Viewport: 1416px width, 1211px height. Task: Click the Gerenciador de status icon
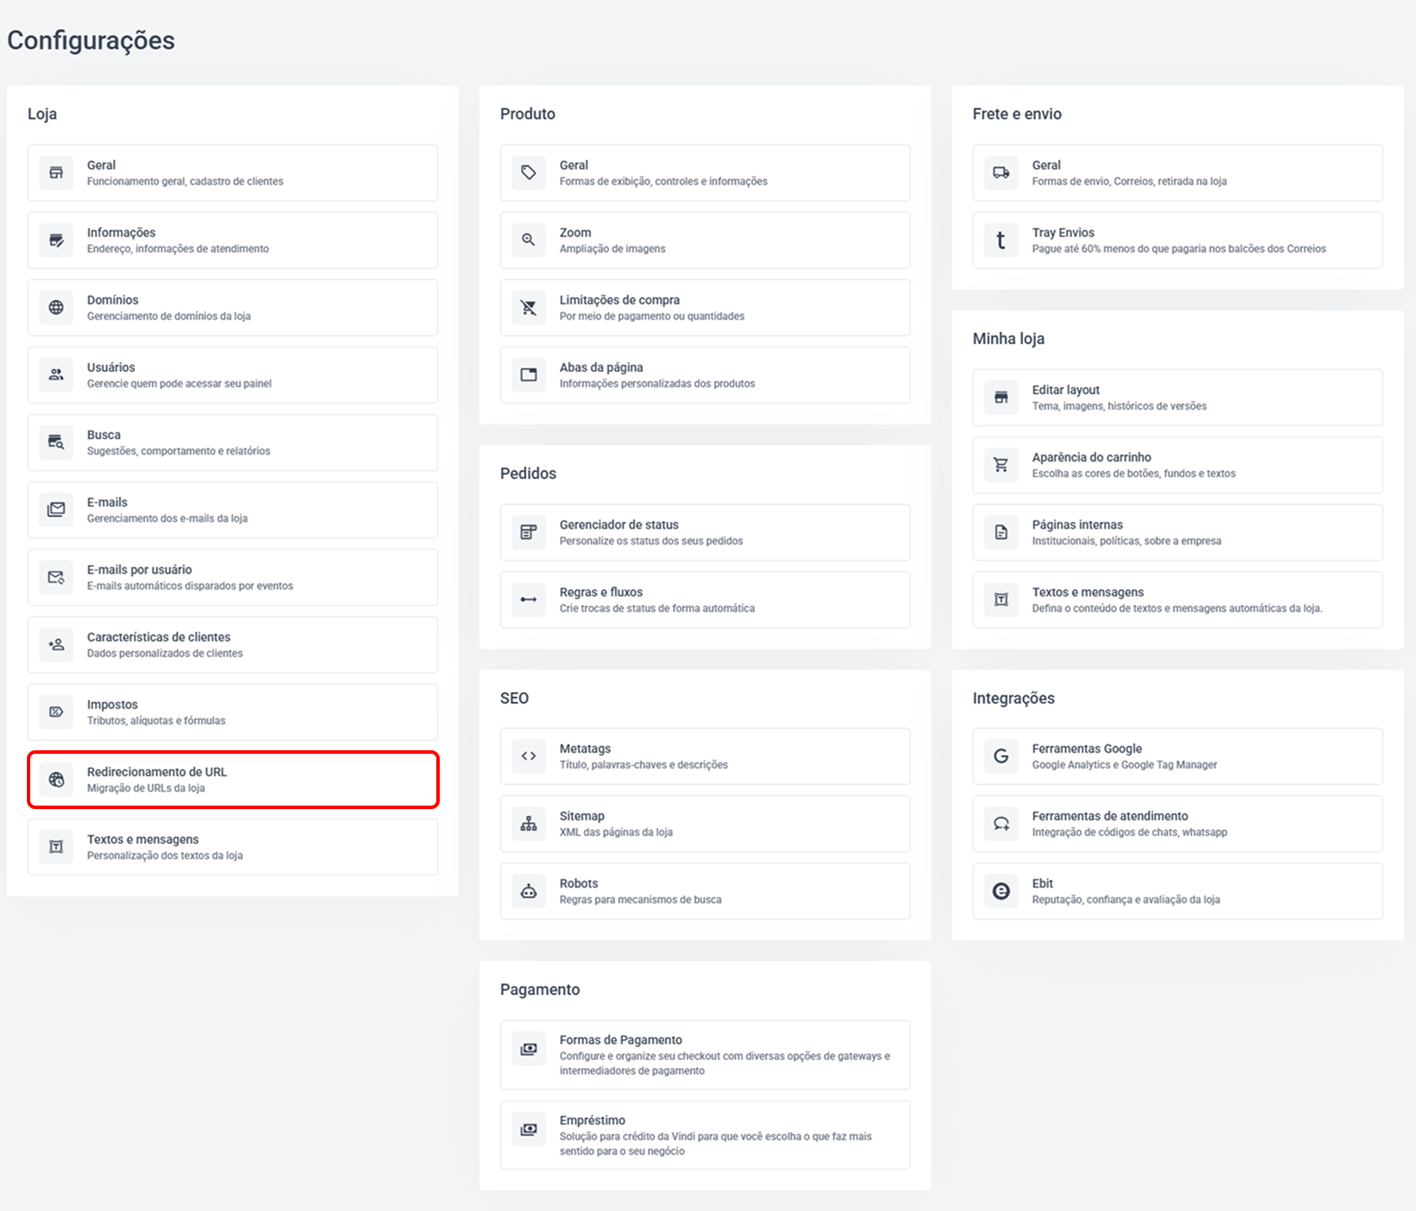pyautogui.click(x=529, y=532)
